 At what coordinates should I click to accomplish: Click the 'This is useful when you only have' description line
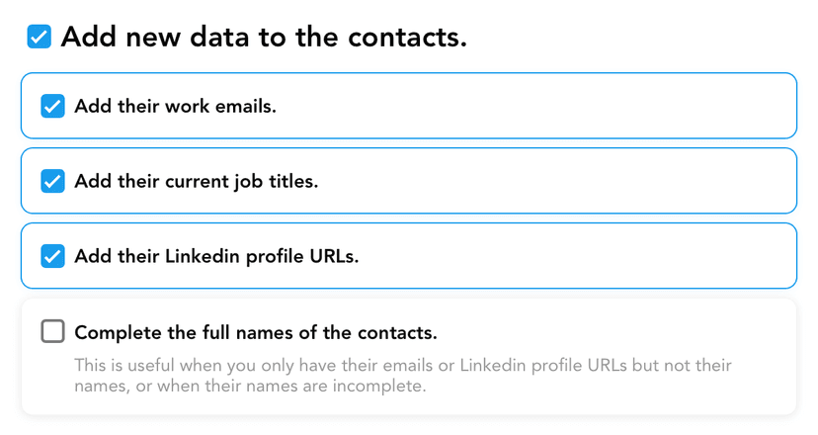click(x=402, y=366)
